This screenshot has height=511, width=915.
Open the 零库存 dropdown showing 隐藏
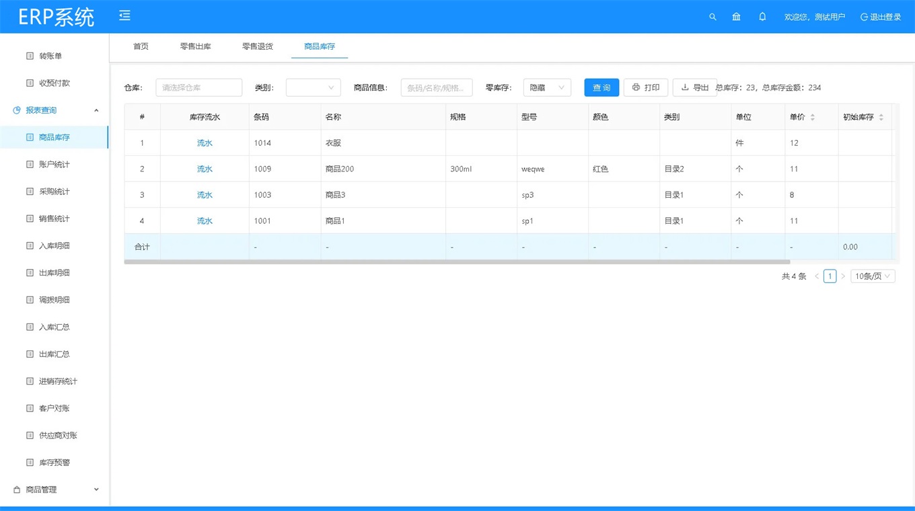coord(547,87)
